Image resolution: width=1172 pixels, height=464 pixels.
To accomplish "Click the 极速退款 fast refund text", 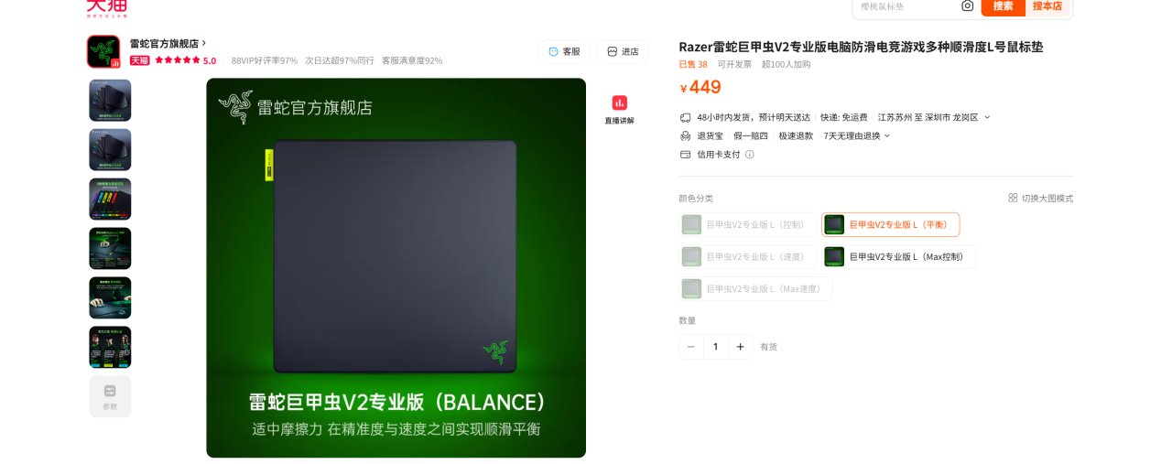I will coord(796,135).
